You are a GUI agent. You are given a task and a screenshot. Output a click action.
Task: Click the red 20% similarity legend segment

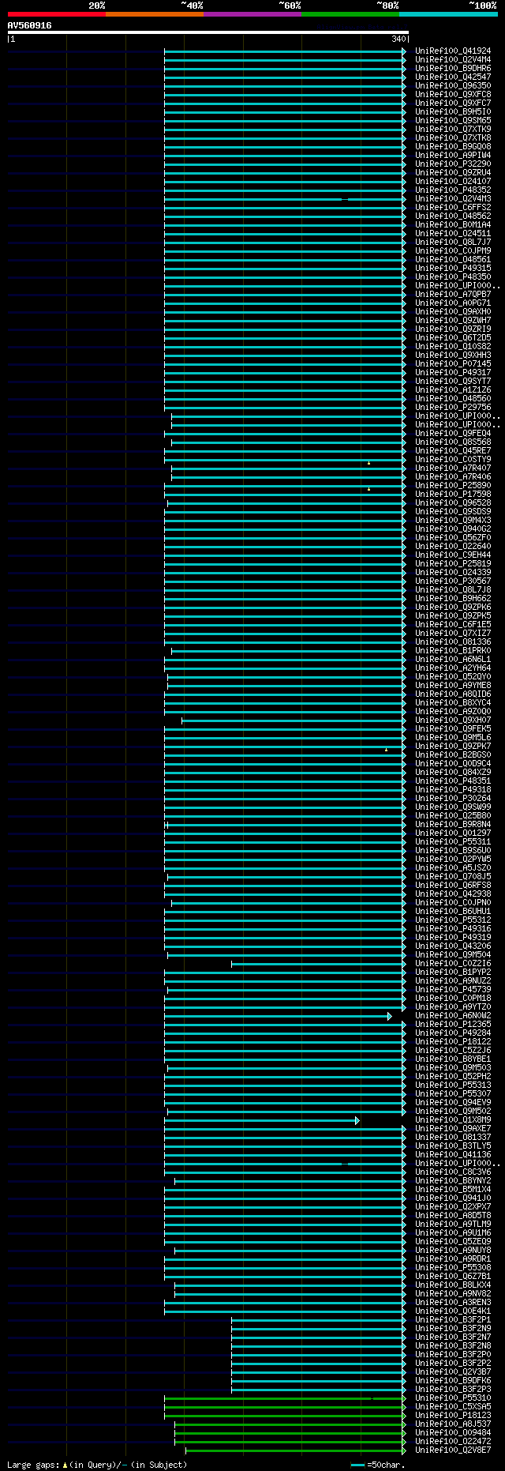tap(57, 14)
